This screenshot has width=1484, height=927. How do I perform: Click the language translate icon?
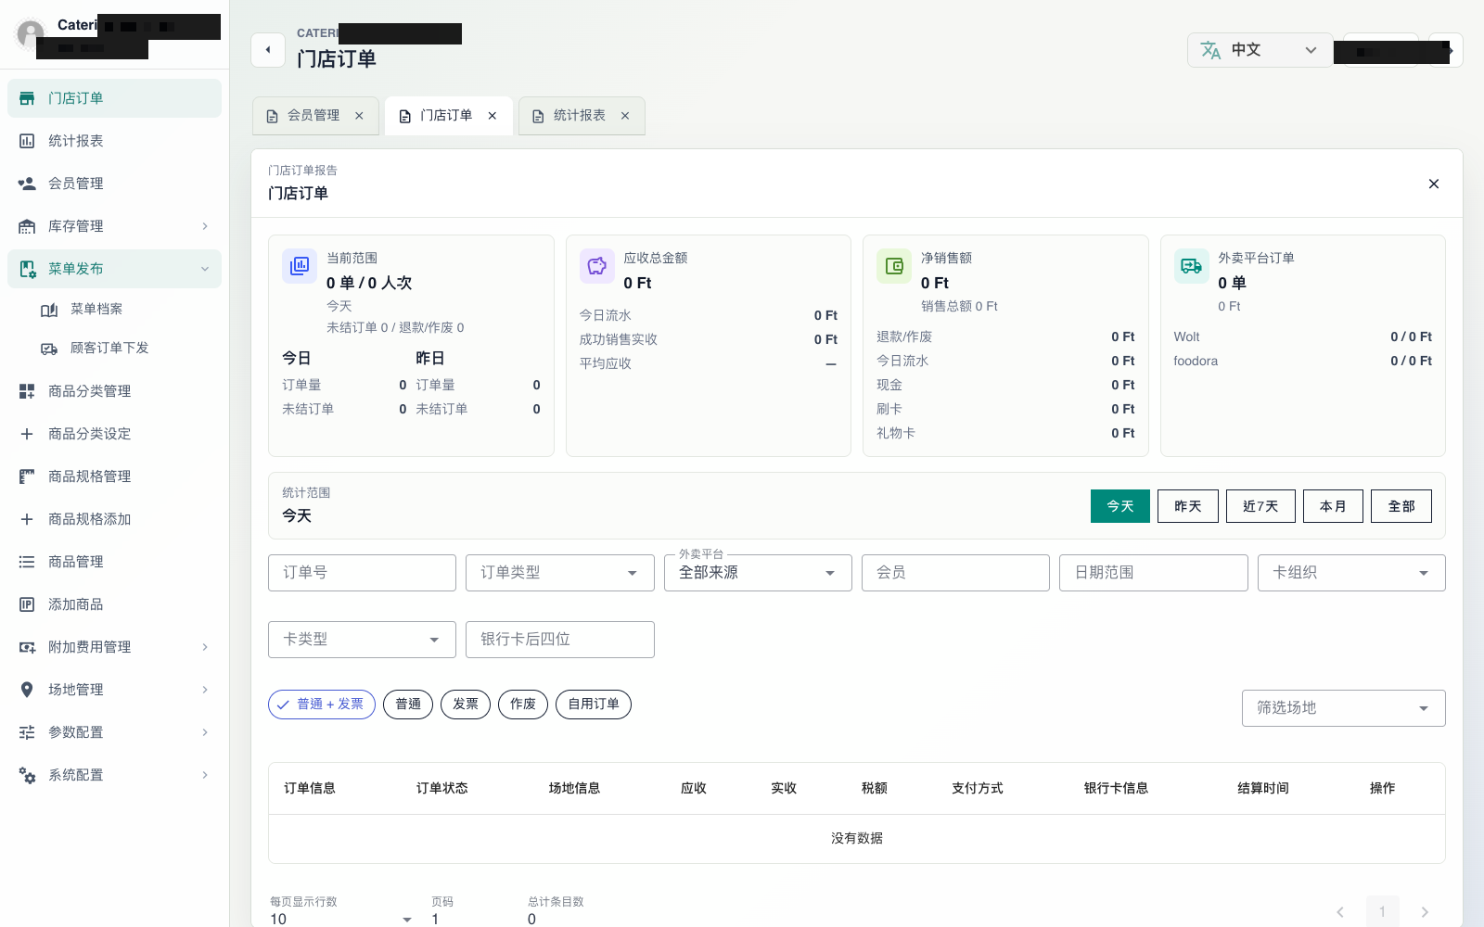pos(1210,50)
